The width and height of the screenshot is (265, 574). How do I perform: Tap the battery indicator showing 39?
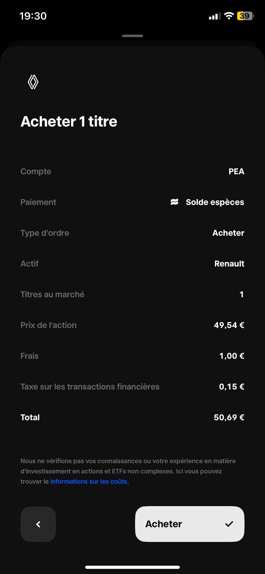coord(245,16)
